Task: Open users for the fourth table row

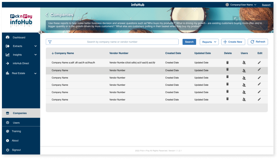Action: pyautogui.click(x=244, y=85)
